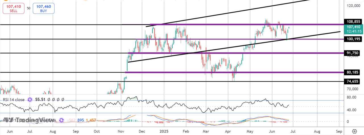This screenshot has height=135, width=364.
Task: Click the spread value 50 between Sell and Buy
Action: tap(29, 8)
